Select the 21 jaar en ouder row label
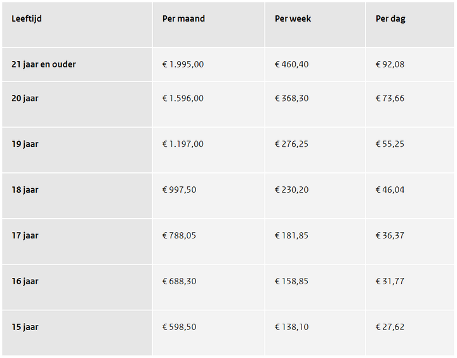The width and height of the screenshot is (457, 358). [44, 64]
